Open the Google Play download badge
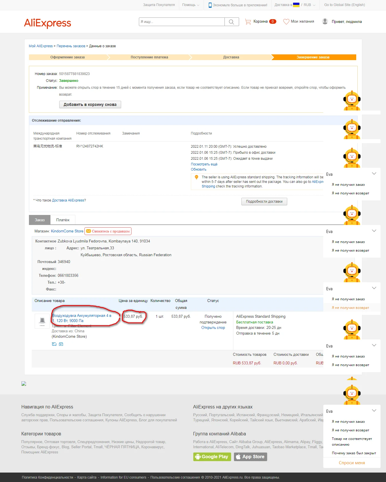 click(x=212, y=457)
